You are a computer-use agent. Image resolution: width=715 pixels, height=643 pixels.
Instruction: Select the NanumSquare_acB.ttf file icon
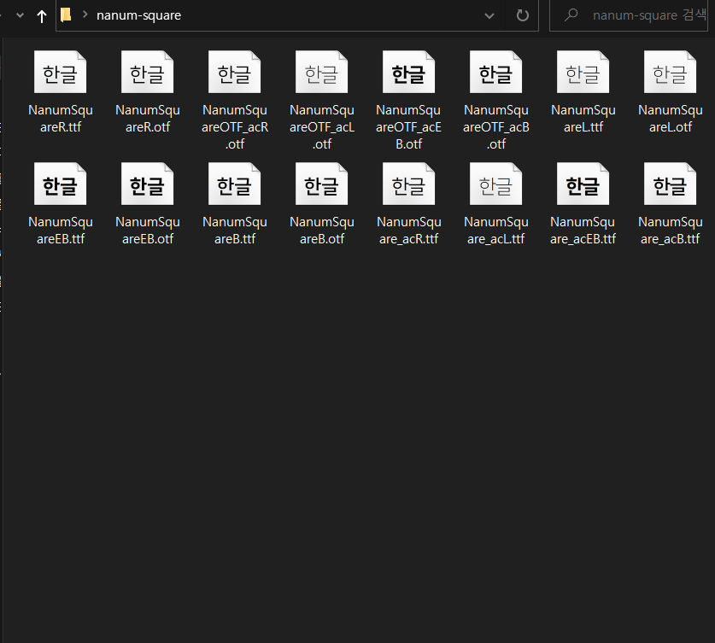670,184
